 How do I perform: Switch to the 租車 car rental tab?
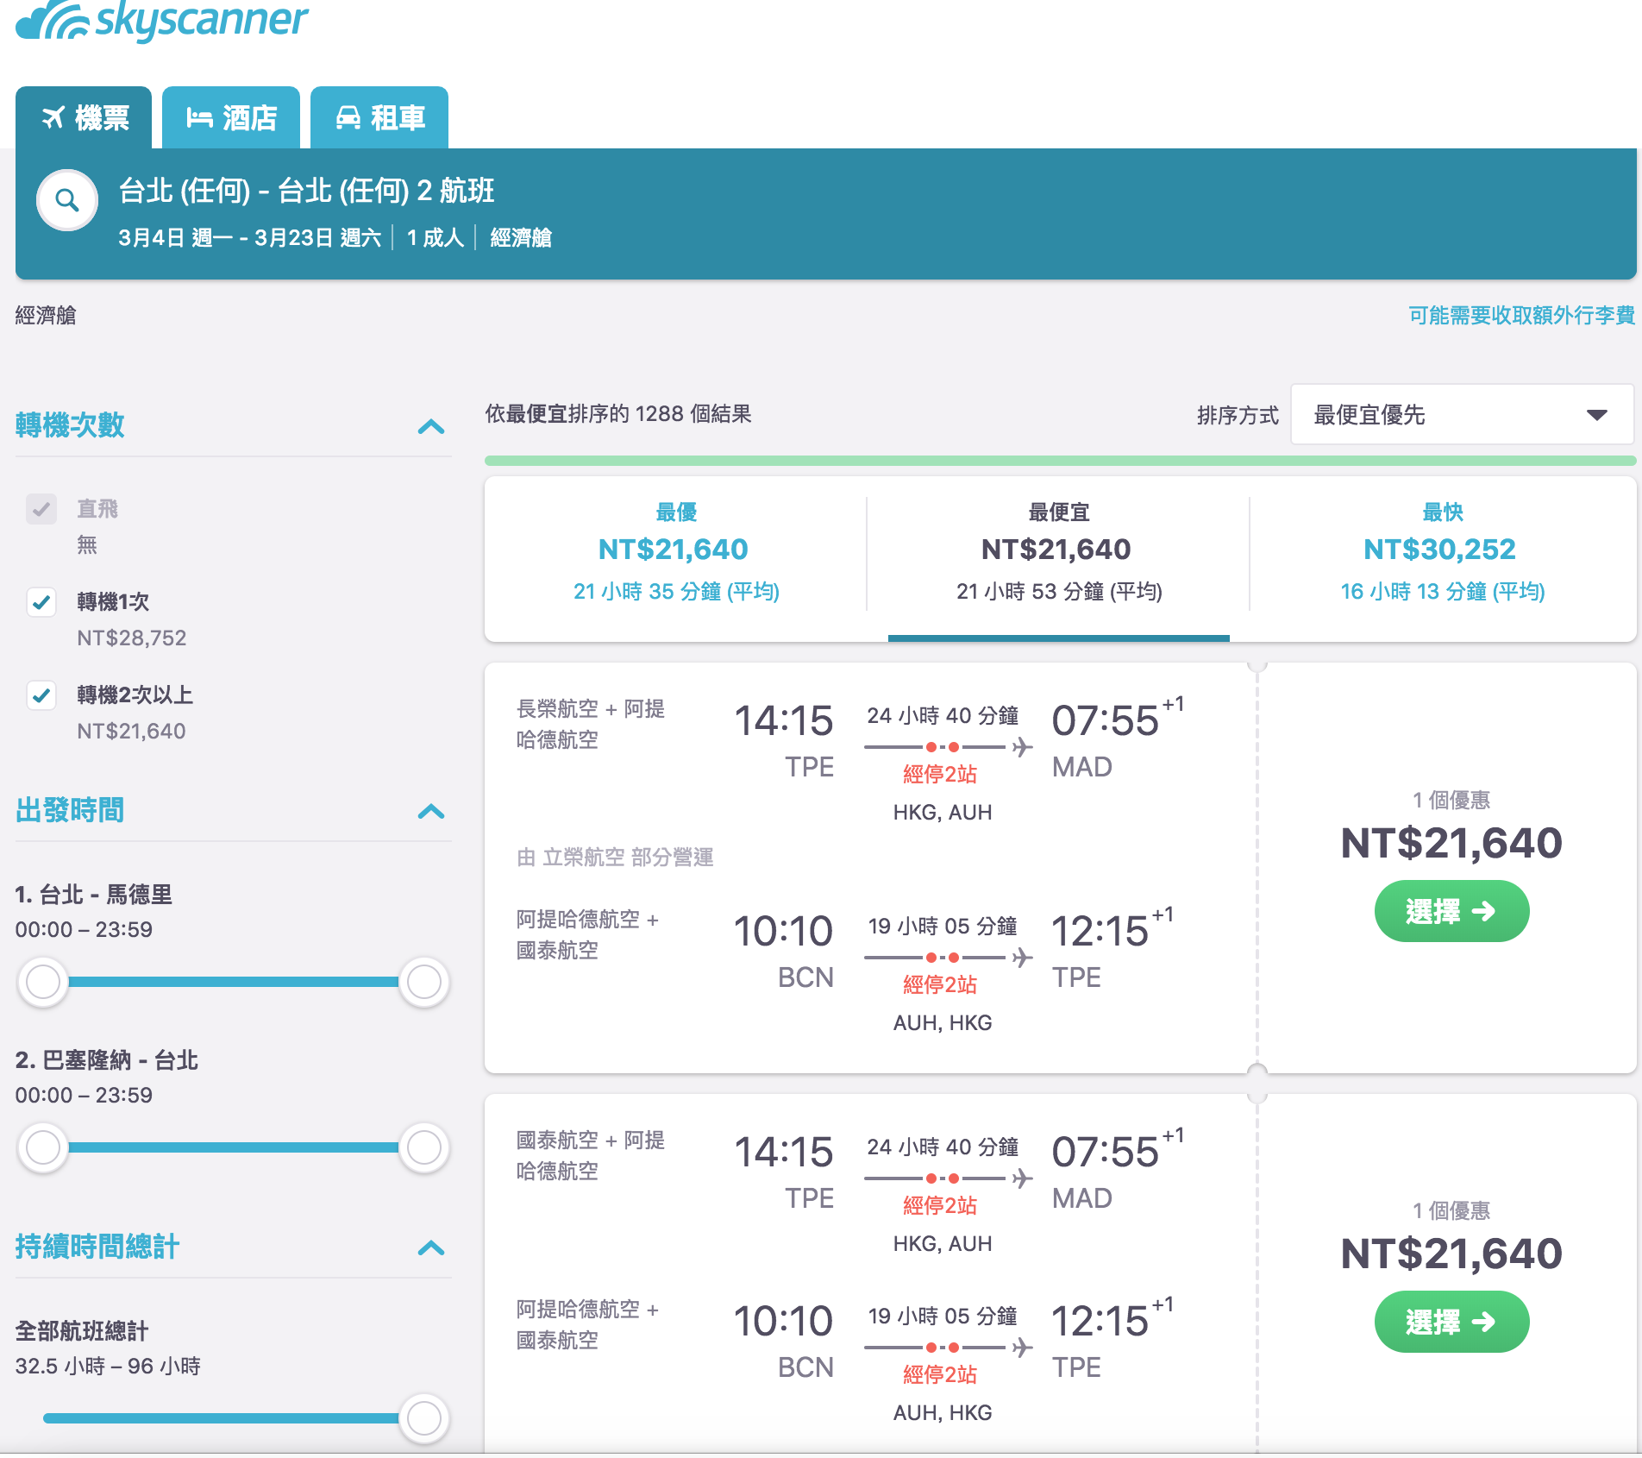click(x=379, y=117)
